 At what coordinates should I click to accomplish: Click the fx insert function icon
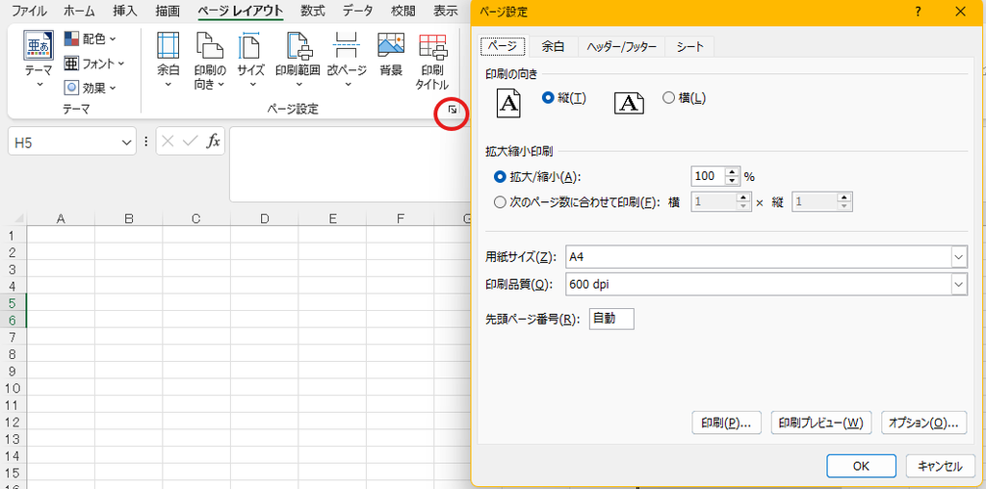click(x=214, y=142)
